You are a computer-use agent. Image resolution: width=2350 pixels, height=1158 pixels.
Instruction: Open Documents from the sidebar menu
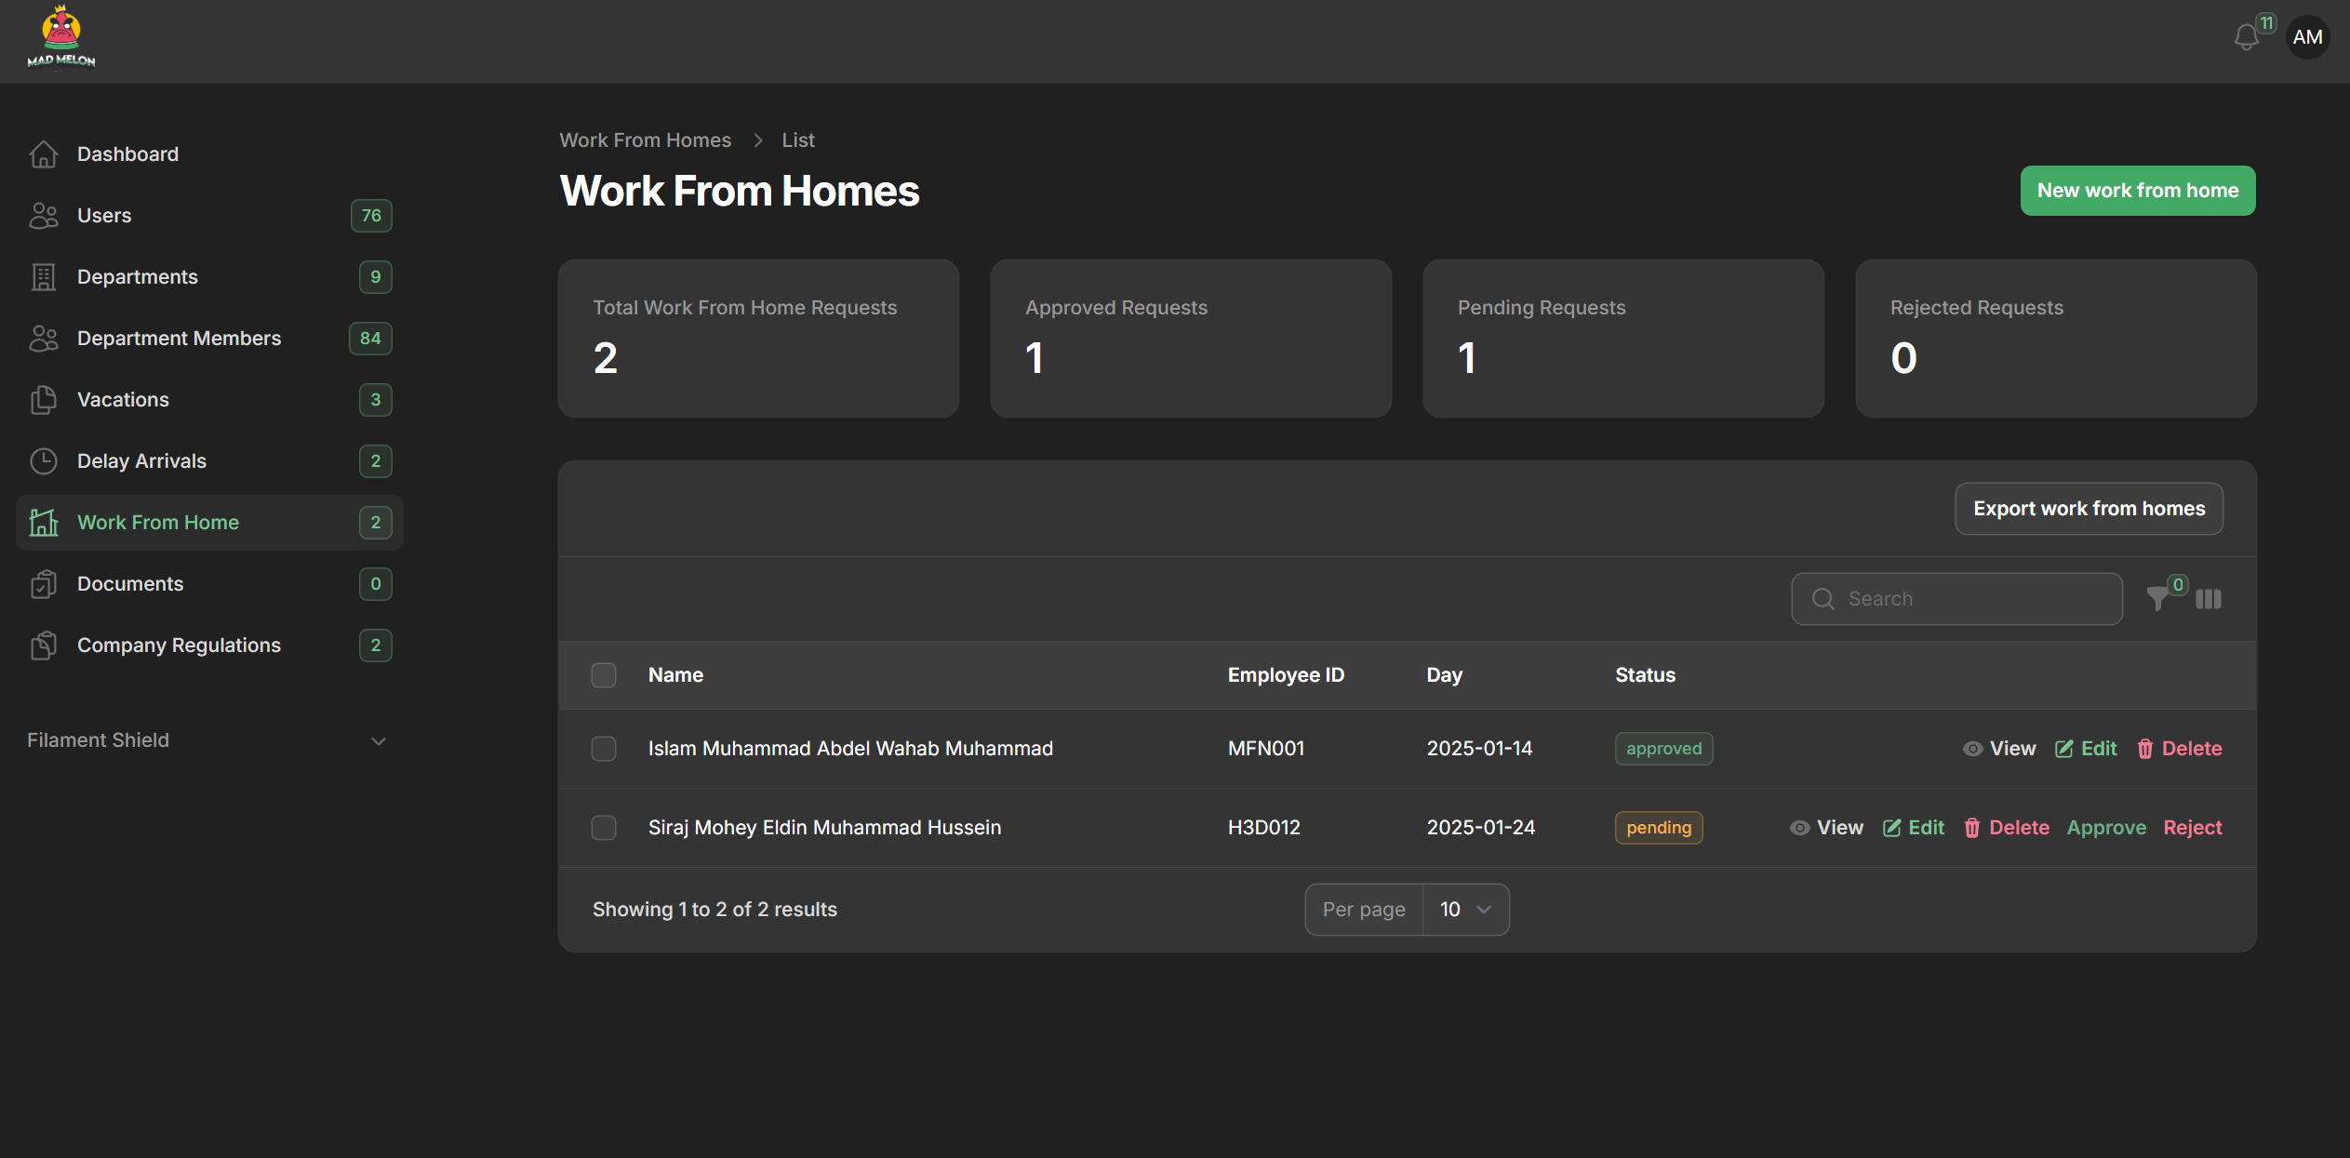pyautogui.click(x=130, y=584)
